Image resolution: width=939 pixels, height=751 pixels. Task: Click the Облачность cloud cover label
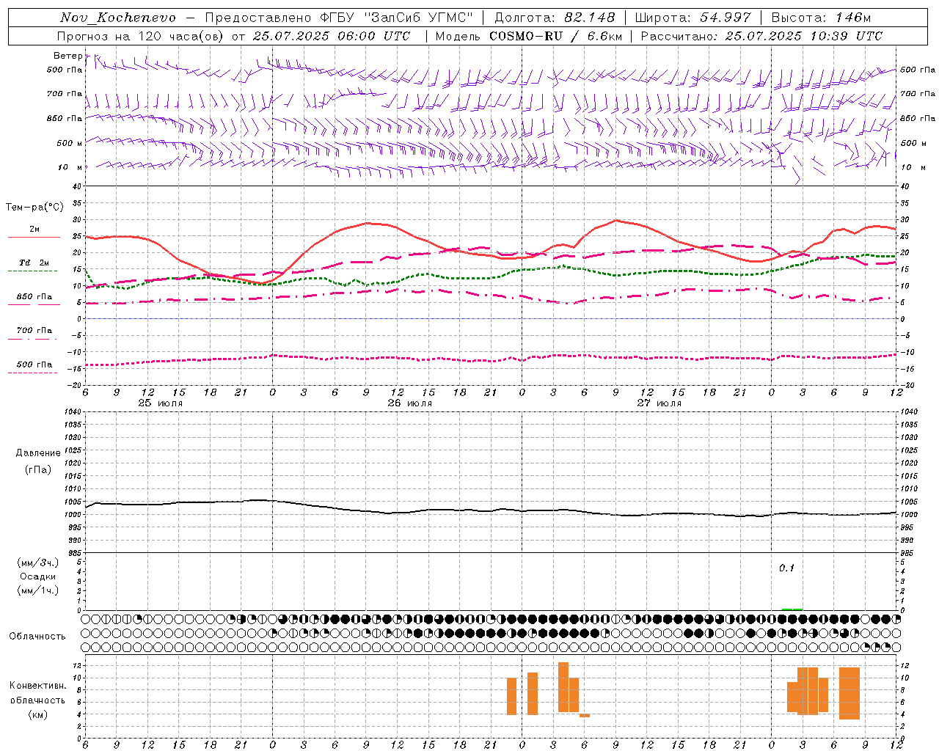[37, 636]
